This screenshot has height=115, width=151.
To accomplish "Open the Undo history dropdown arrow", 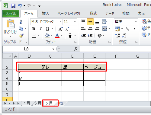I will [24, 6].
